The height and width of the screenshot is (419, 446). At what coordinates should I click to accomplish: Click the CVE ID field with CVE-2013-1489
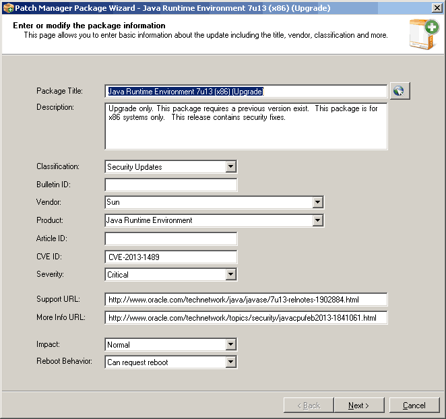(170, 257)
